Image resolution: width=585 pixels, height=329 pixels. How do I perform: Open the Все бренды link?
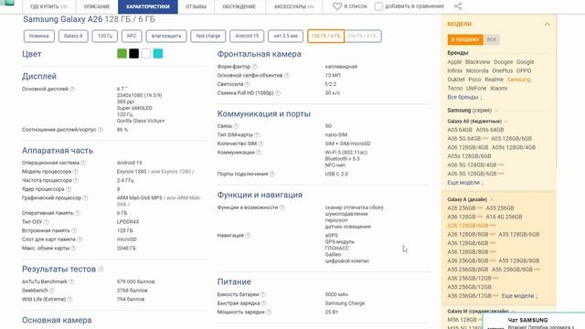[464, 97]
